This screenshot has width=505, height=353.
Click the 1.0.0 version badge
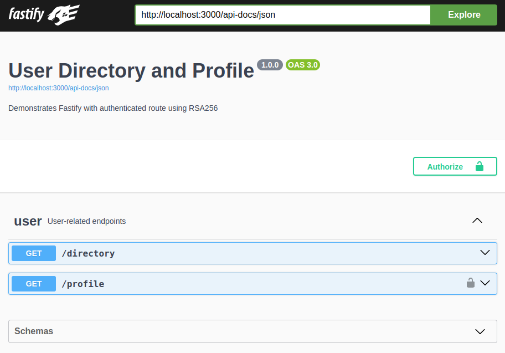pos(270,64)
